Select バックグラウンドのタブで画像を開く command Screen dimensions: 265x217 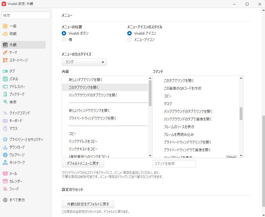(x=196, y=119)
